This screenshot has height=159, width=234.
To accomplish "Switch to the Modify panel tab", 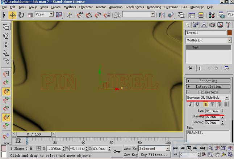I will point(196,25).
